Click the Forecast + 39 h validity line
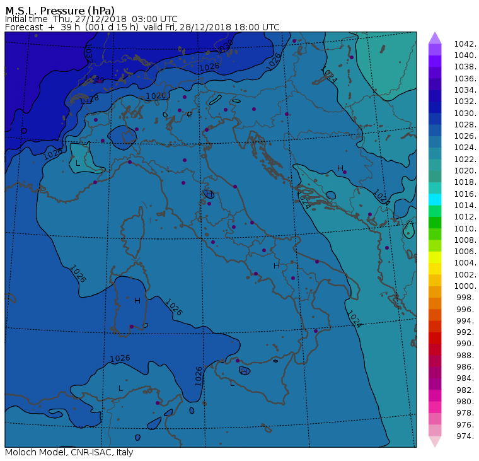 click(142, 27)
